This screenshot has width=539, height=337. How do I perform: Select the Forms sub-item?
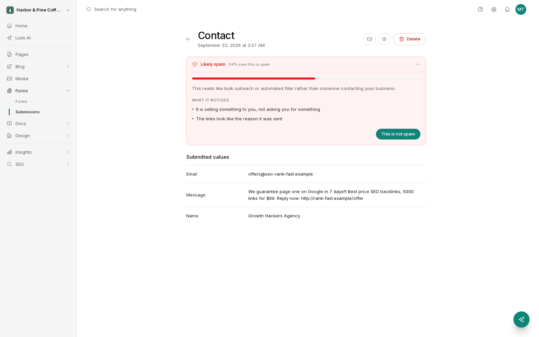coord(21,101)
